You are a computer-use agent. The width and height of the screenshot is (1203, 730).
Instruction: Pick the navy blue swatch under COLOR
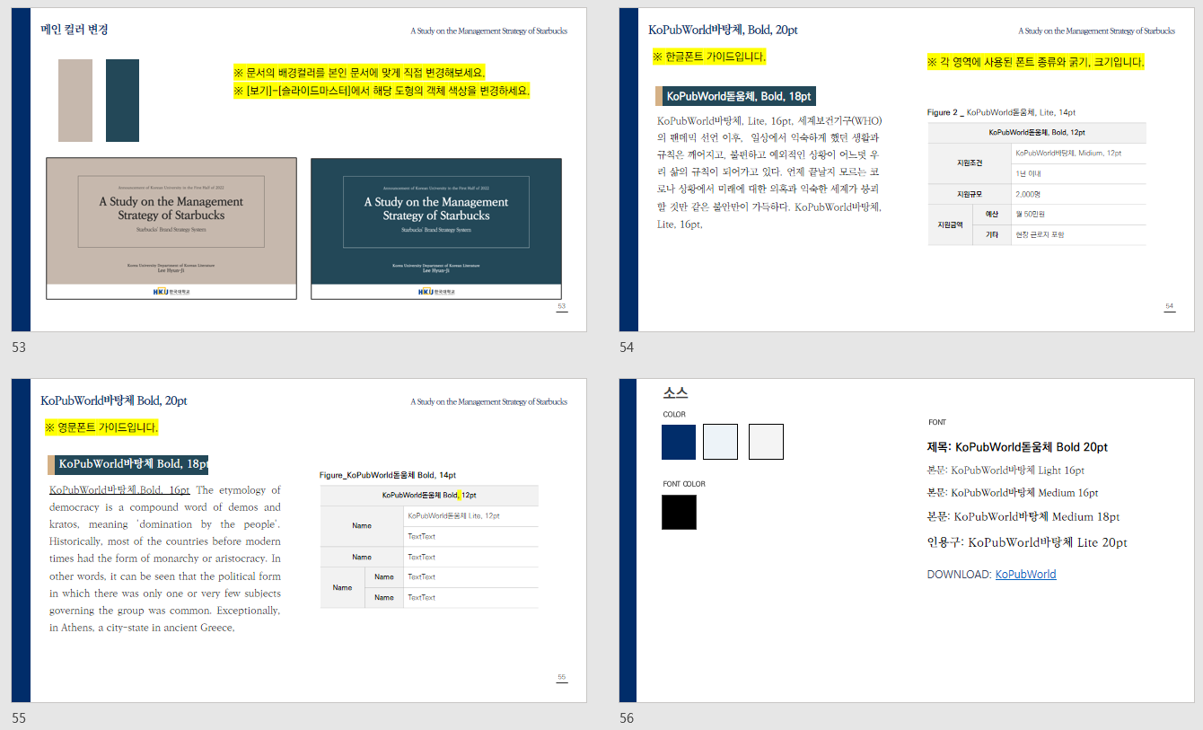pyautogui.click(x=679, y=442)
